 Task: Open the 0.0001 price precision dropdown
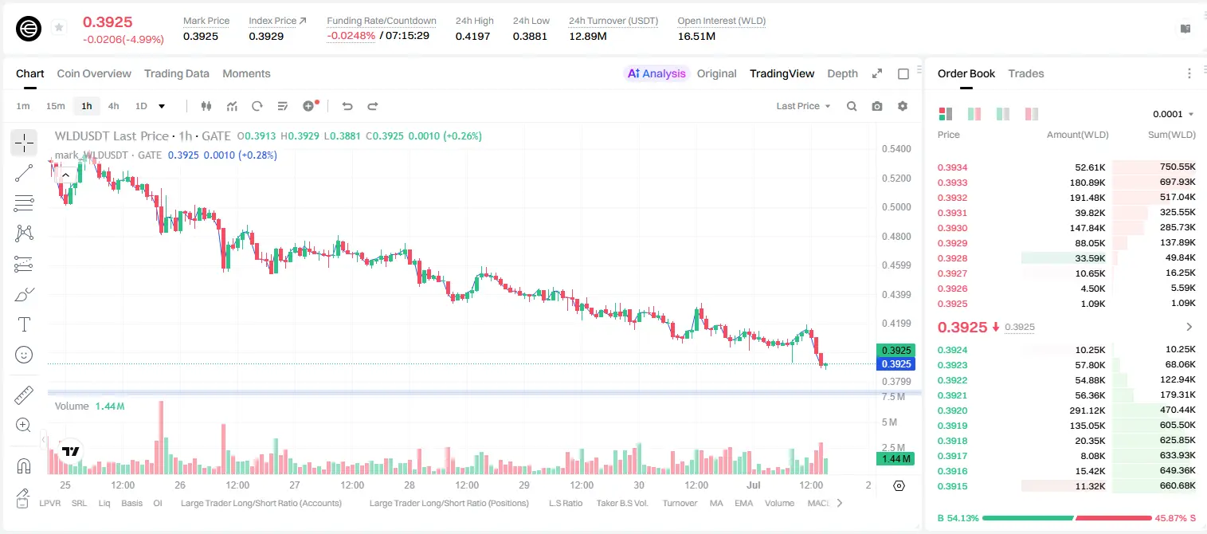click(1174, 114)
